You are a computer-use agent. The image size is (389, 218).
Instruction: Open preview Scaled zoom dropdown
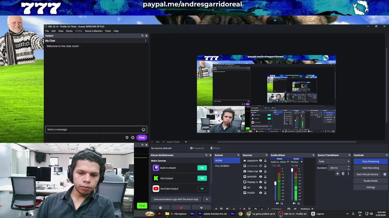[x=186, y=142]
